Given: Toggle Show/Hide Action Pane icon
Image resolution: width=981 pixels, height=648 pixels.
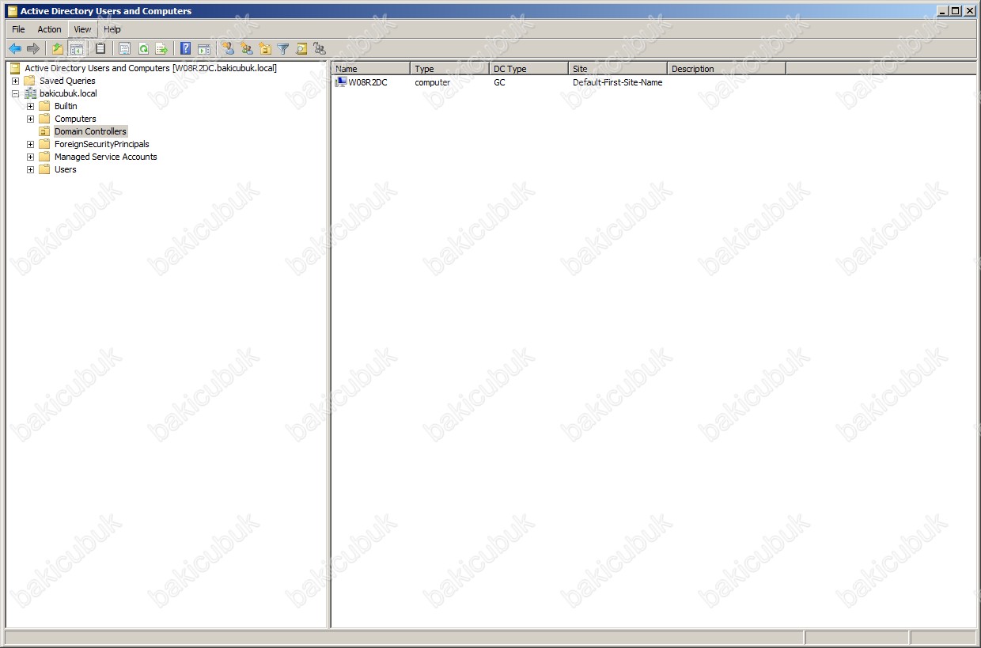Looking at the screenshot, I should tap(204, 49).
